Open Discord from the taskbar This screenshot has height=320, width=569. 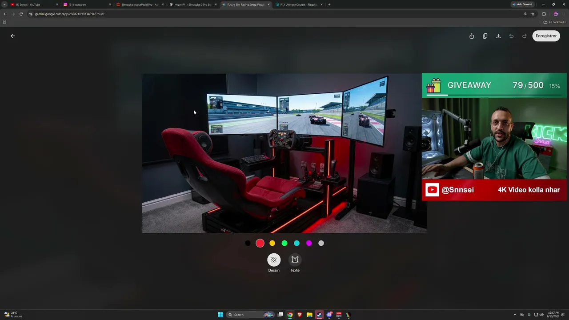[x=329, y=315]
